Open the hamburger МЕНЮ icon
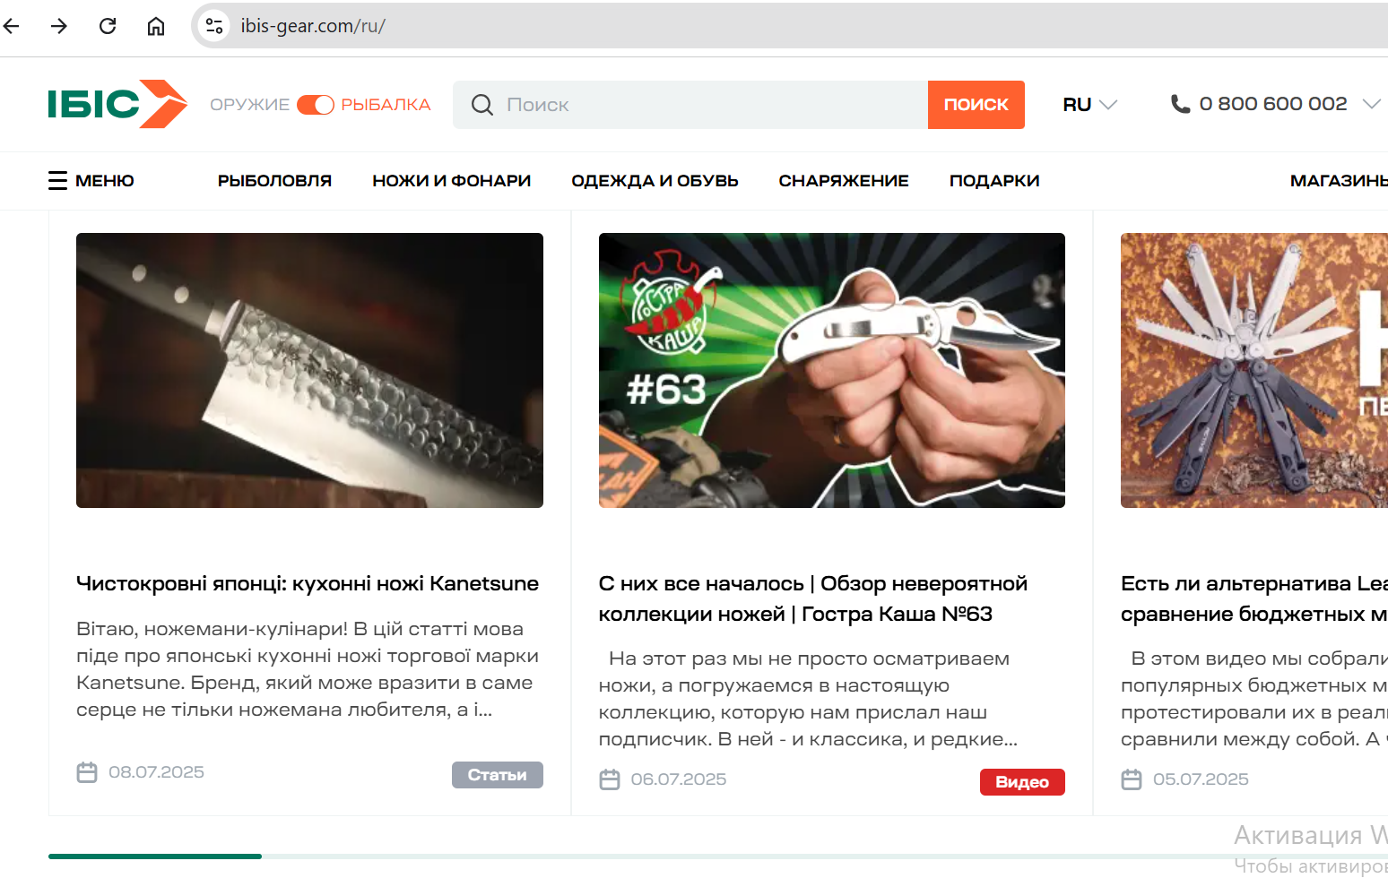 [57, 180]
